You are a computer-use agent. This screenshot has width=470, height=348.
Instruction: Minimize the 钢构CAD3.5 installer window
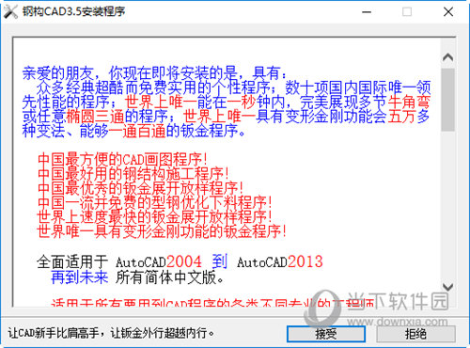(x=367, y=12)
